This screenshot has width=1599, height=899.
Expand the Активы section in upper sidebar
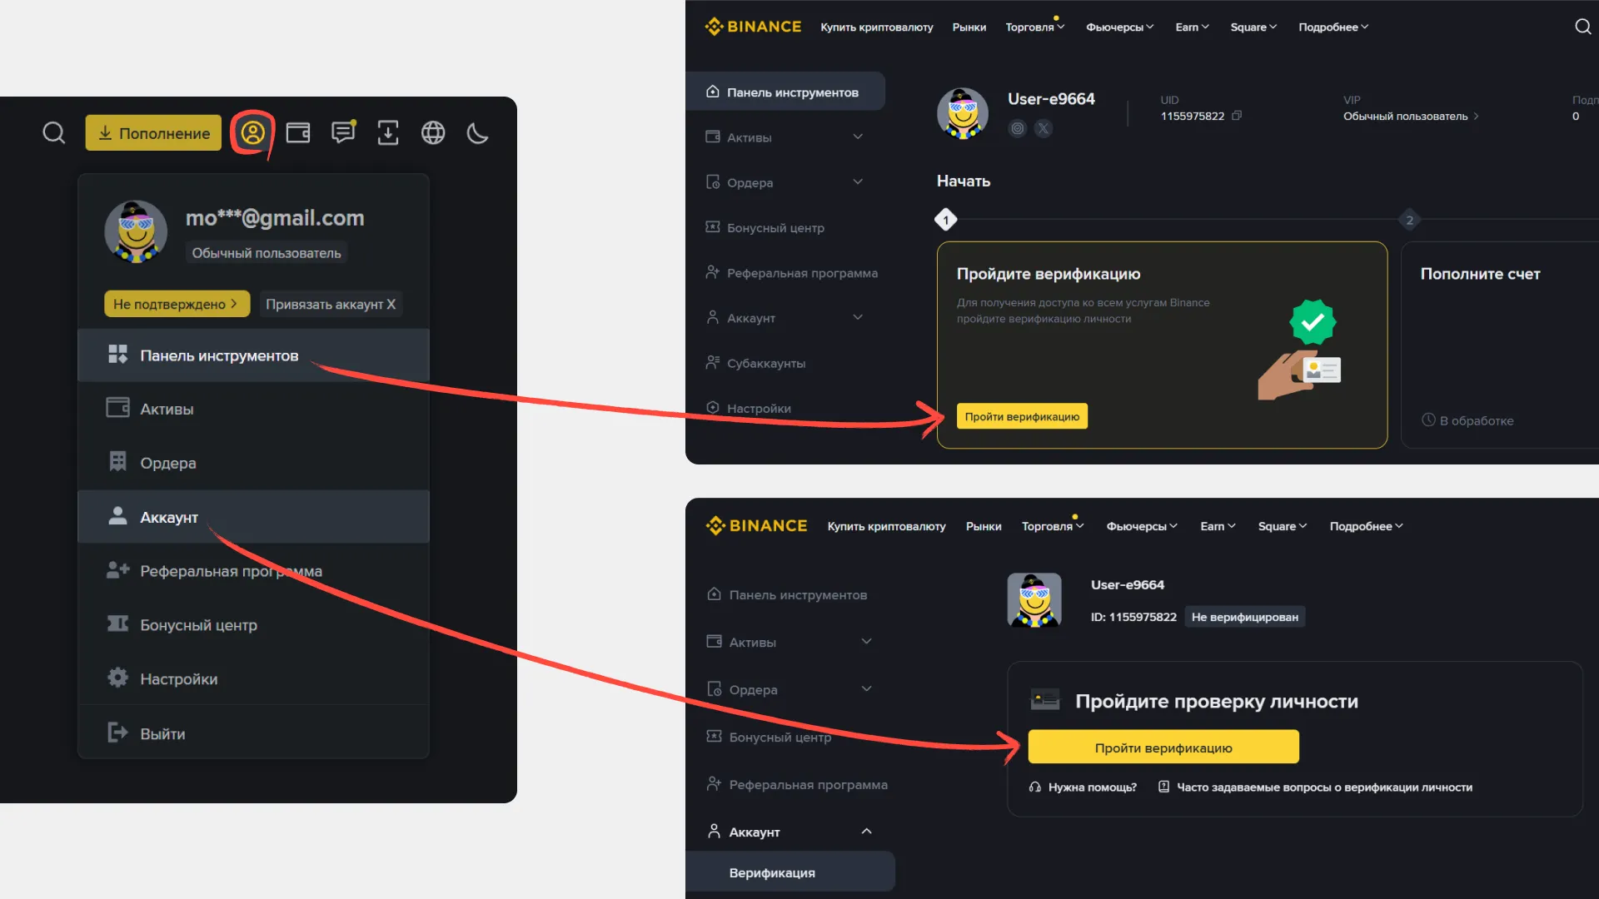[858, 137]
